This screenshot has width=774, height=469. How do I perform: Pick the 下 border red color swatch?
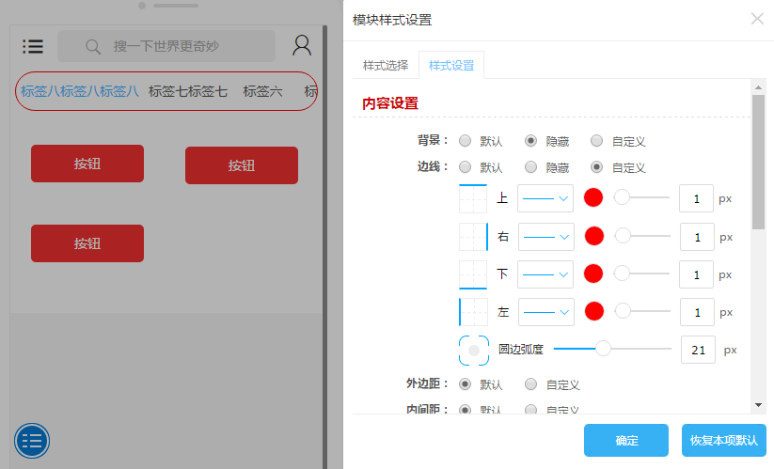click(x=593, y=274)
